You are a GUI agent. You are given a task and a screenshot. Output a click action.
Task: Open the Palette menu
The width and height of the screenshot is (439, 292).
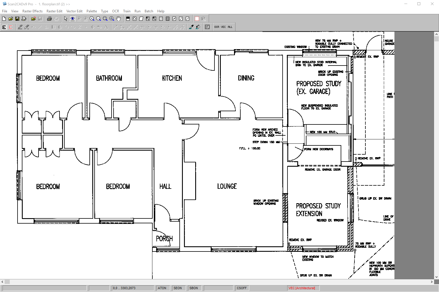coord(91,11)
